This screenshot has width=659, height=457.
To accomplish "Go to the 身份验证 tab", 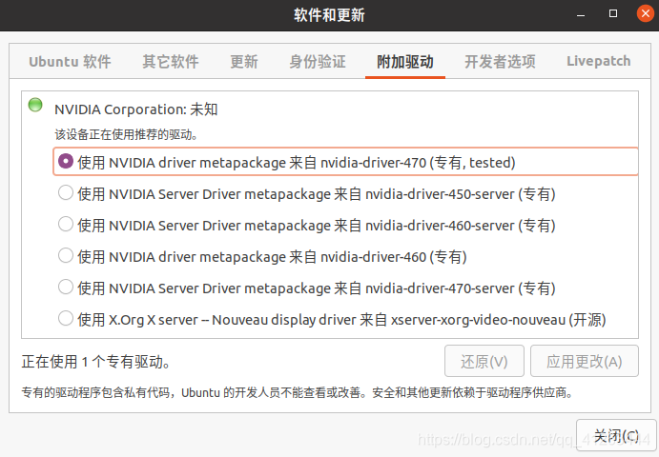I will point(318,62).
